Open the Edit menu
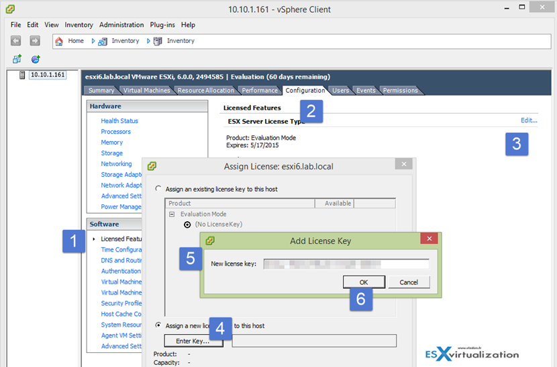This screenshot has width=557, height=367. click(x=33, y=25)
